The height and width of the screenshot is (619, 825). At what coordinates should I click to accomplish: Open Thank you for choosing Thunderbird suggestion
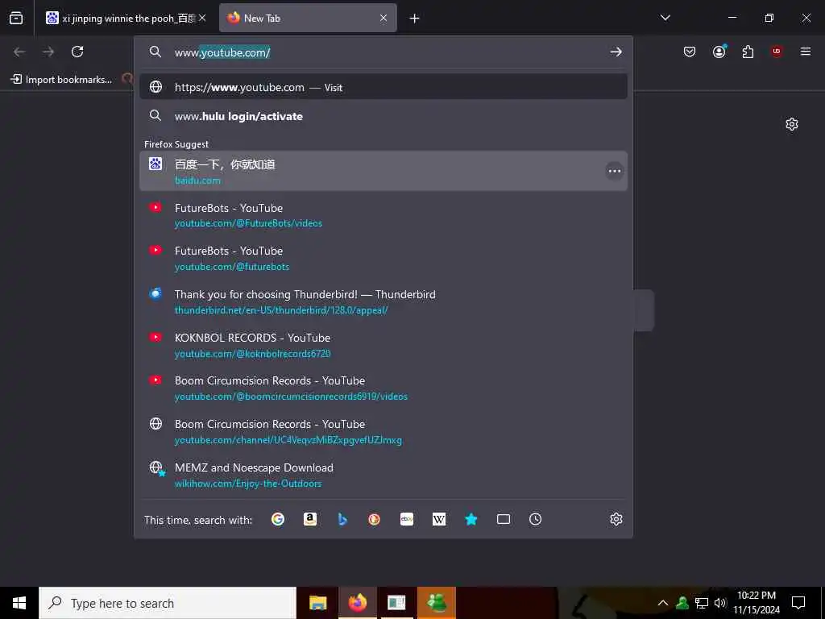[x=383, y=301]
